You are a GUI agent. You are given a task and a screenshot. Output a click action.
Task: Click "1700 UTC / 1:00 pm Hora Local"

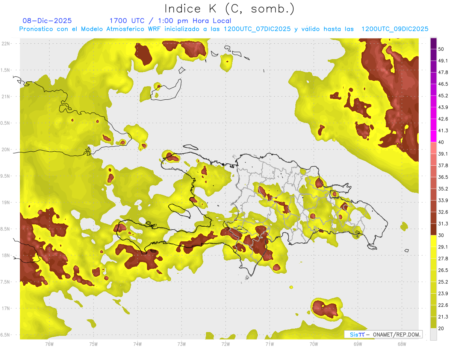[170, 21]
